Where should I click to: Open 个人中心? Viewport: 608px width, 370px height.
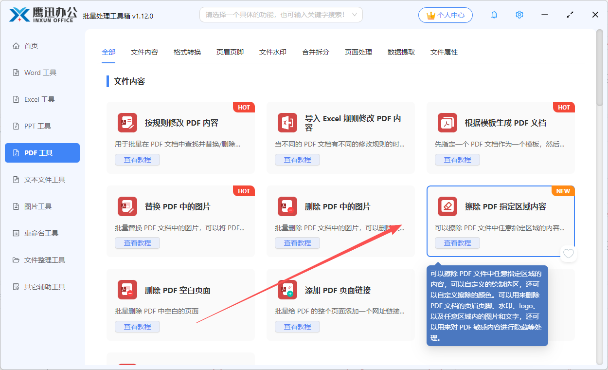pos(445,15)
